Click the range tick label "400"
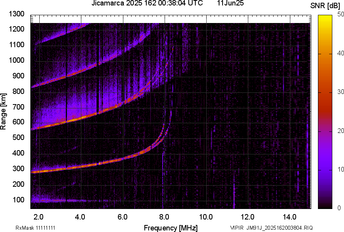Screen dimensions: 344x232 18,153
